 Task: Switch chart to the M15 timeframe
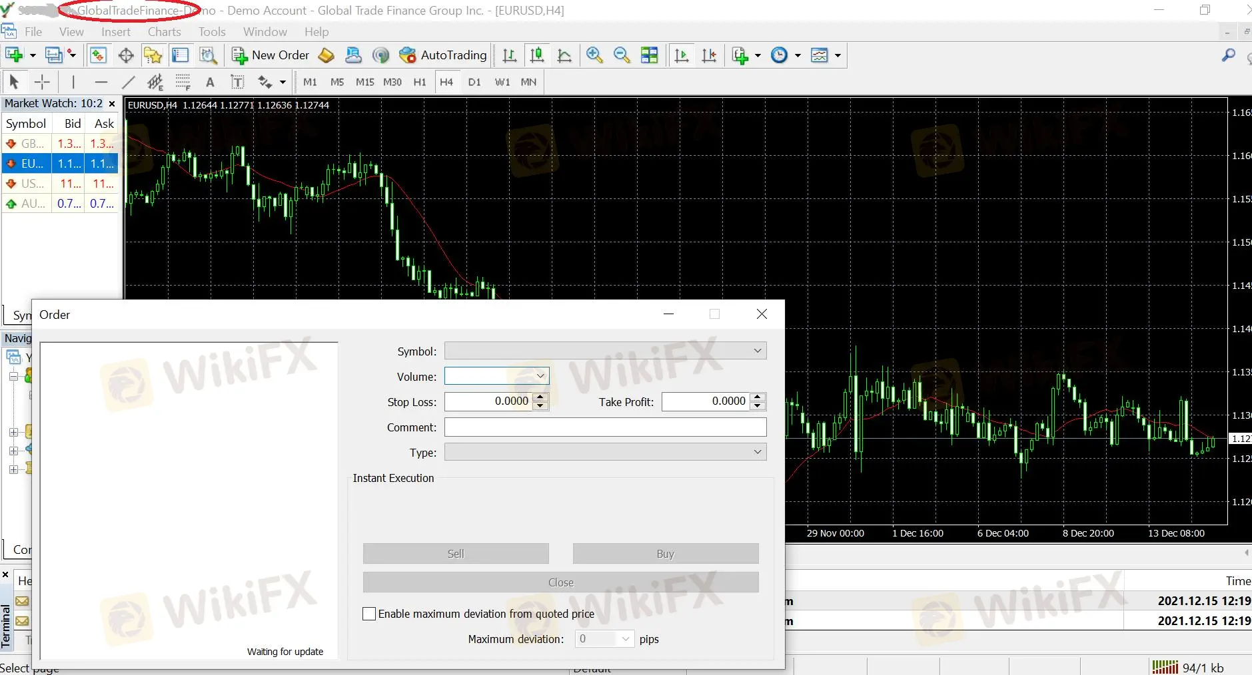click(x=364, y=82)
